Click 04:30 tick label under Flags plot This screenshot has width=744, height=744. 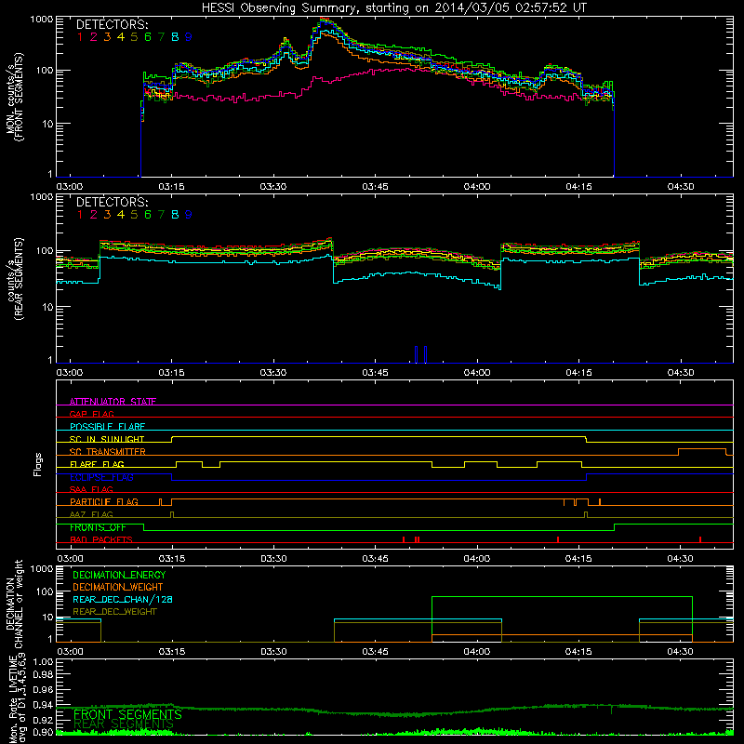click(x=681, y=559)
